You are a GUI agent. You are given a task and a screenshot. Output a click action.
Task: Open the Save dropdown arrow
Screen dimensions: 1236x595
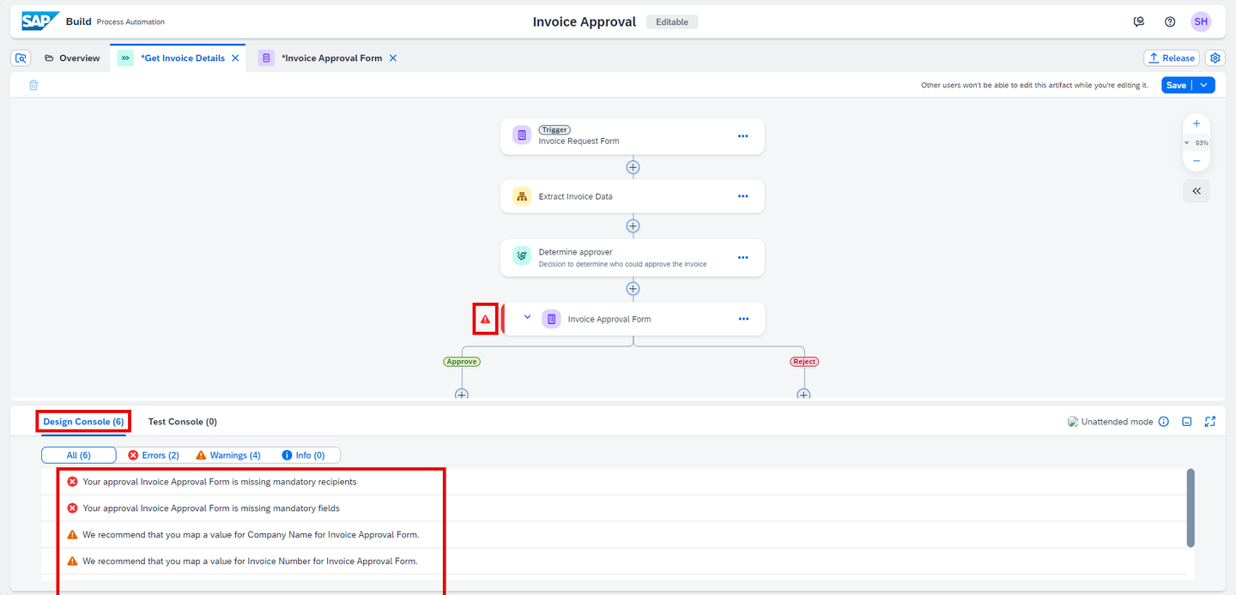[x=1205, y=85]
